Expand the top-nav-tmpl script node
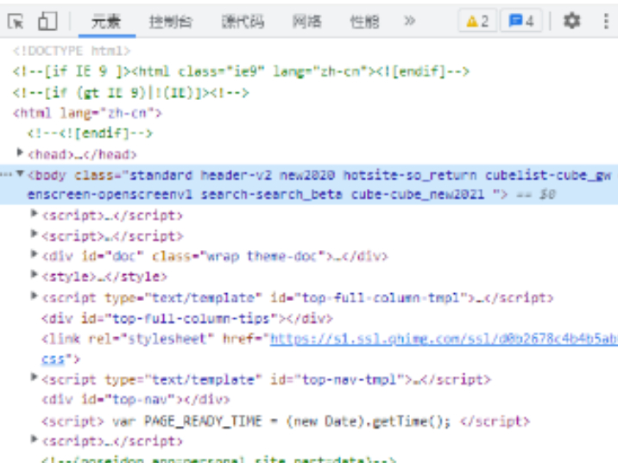Viewport: 618px width, 463px height. click(34, 378)
